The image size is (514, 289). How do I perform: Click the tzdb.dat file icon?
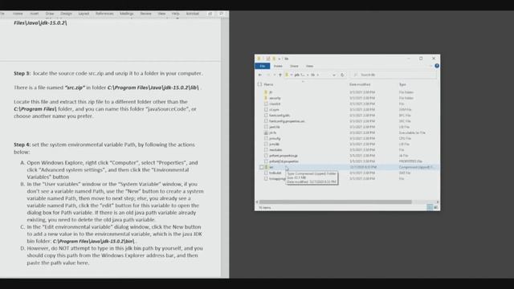click(x=266, y=173)
